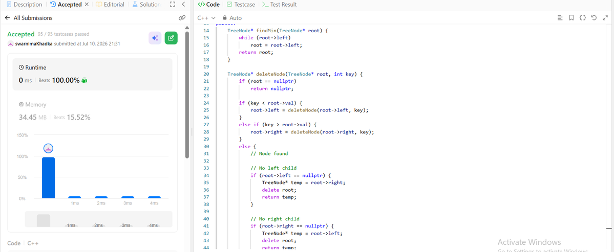Click line number 20 in editor
The height and width of the screenshot is (252, 614).
(x=206, y=74)
